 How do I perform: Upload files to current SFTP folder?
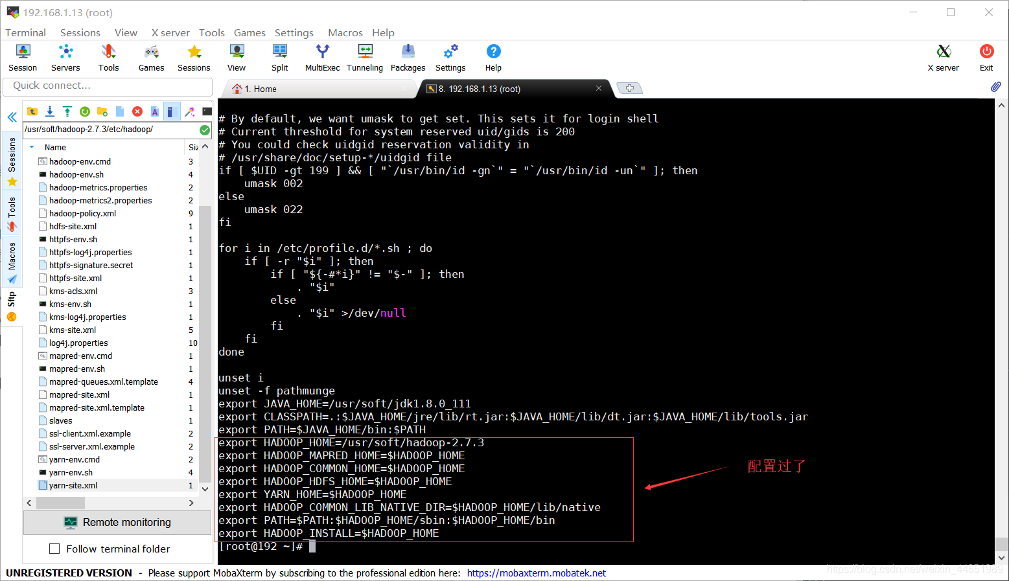coord(67,111)
